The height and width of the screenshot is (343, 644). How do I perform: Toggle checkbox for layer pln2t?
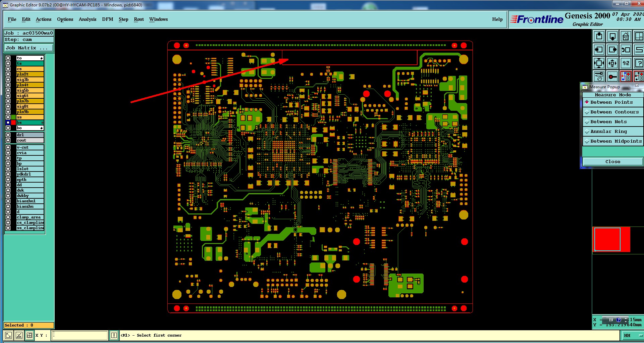[8, 74]
